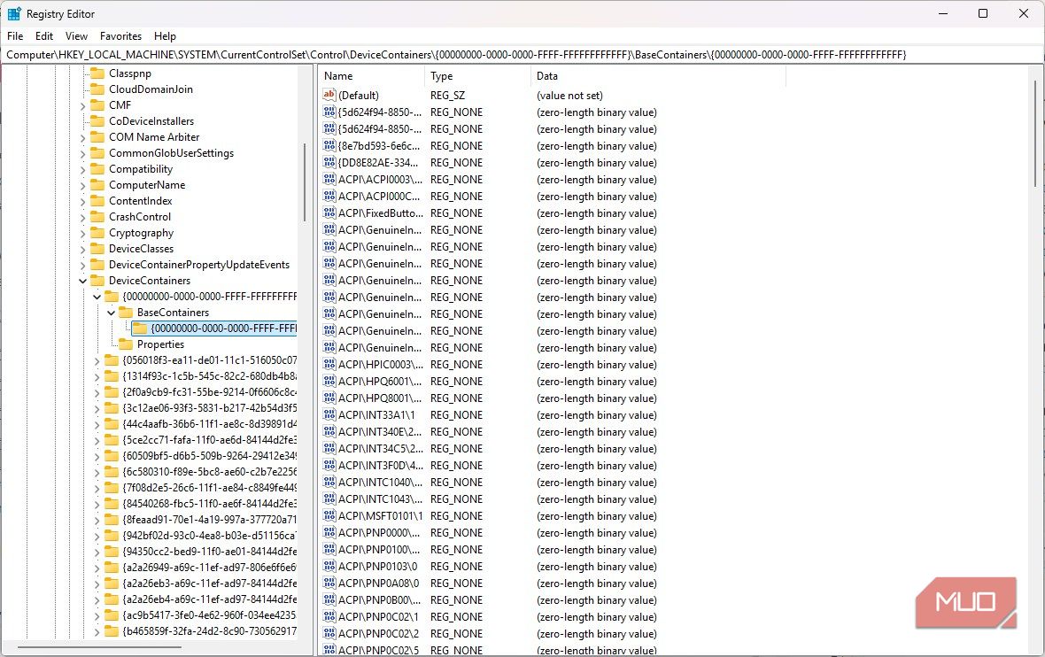The width and height of the screenshot is (1045, 657).
Task: Collapse the DeviceContainers tree node
Action: pyautogui.click(x=82, y=281)
